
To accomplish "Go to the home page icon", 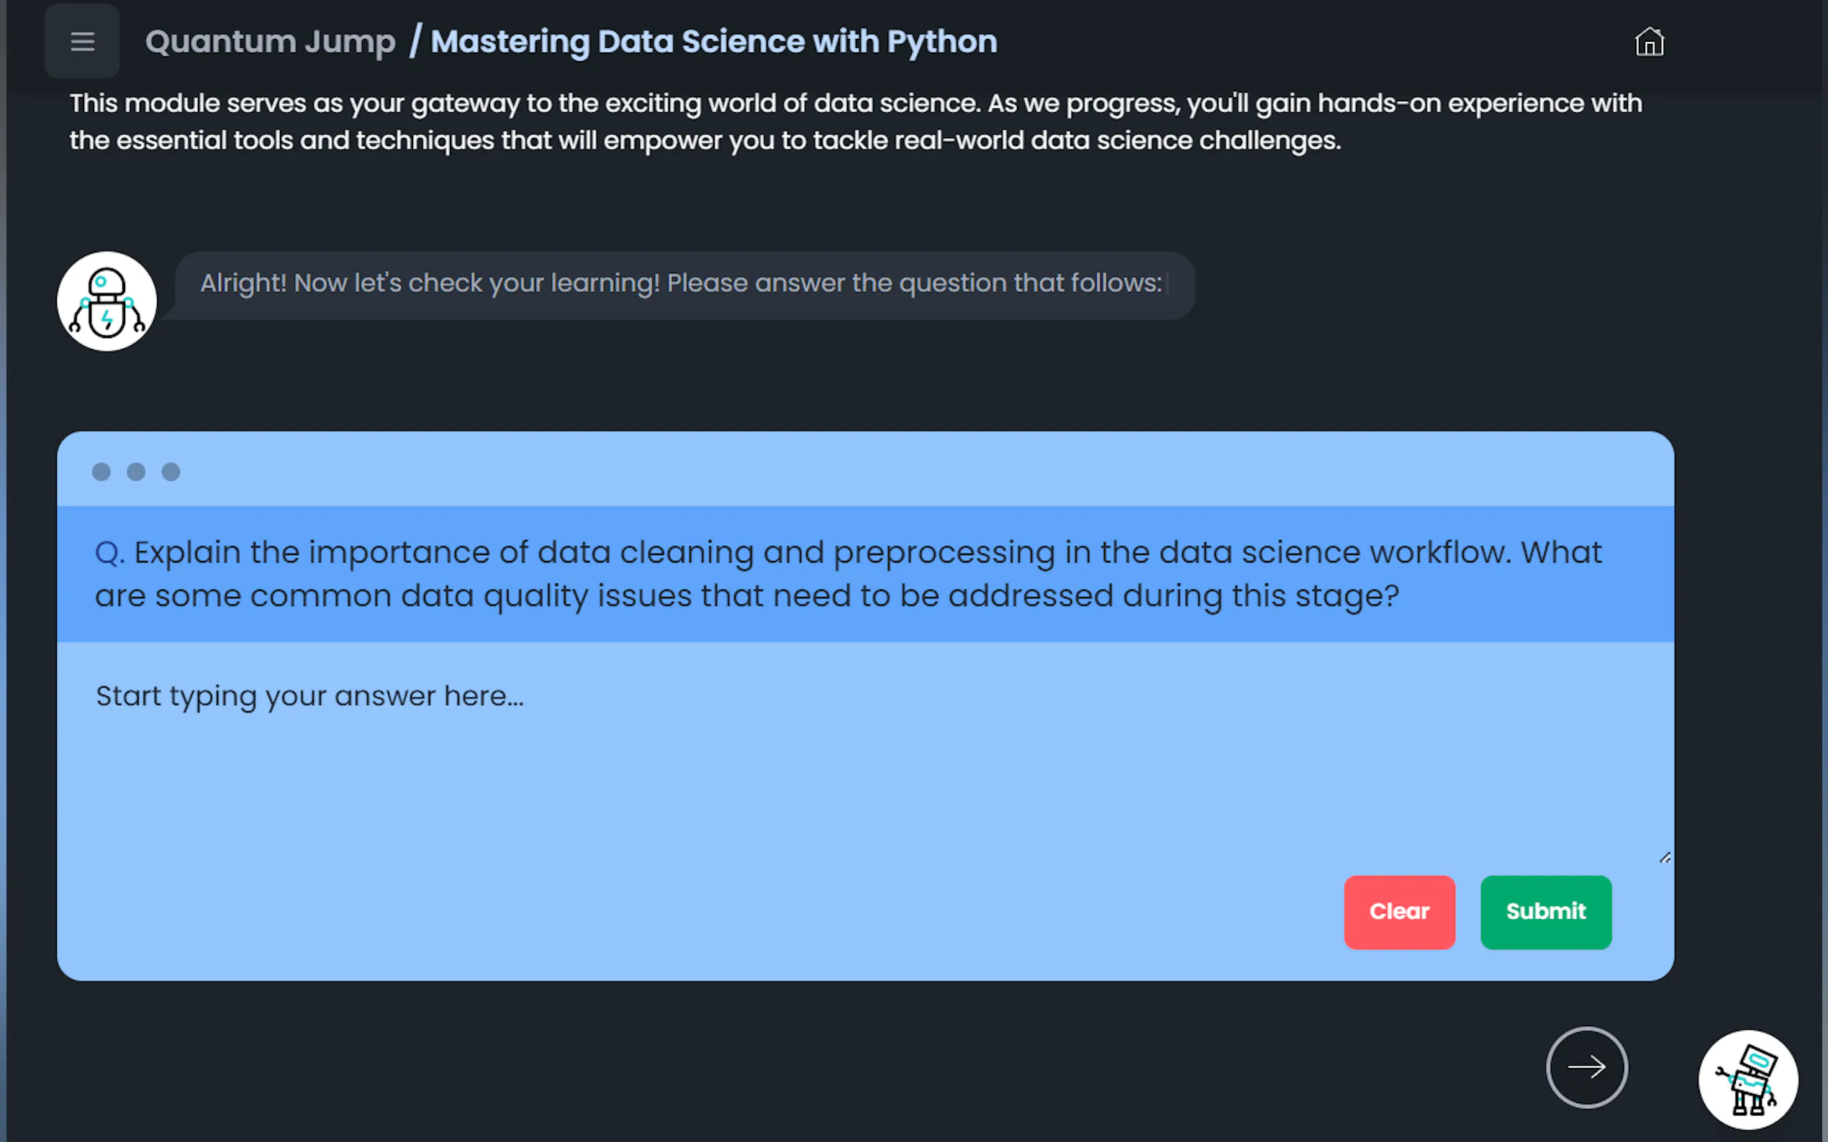I will 1649,42.
